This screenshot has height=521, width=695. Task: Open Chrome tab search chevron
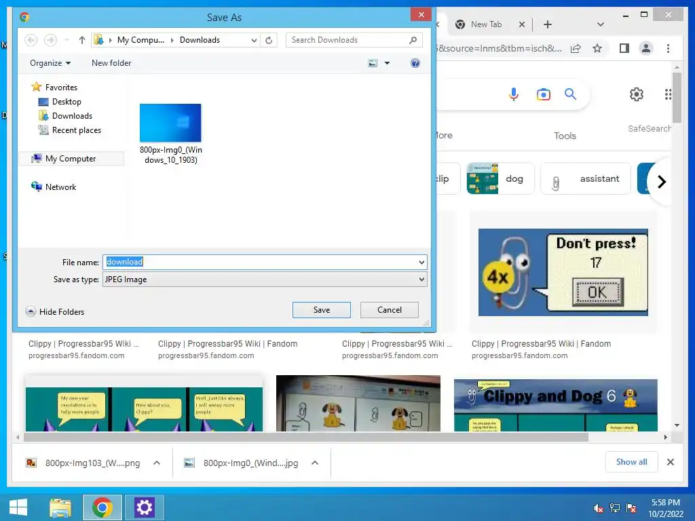tap(600, 24)
